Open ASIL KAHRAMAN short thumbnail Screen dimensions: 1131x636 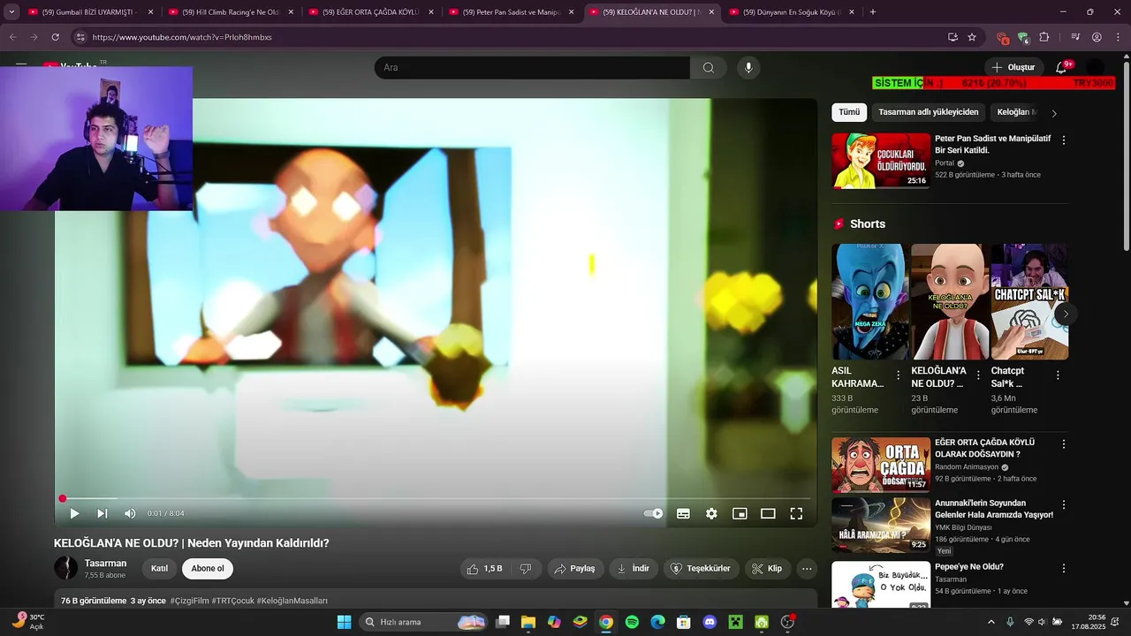pos(869,302)
